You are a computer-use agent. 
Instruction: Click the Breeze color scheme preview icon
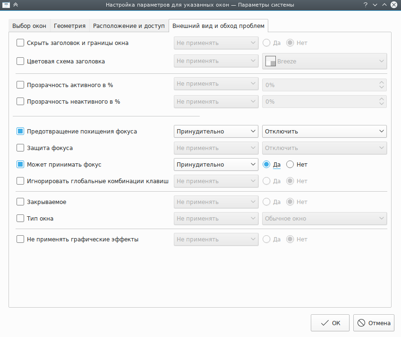[x=271, y=61]
